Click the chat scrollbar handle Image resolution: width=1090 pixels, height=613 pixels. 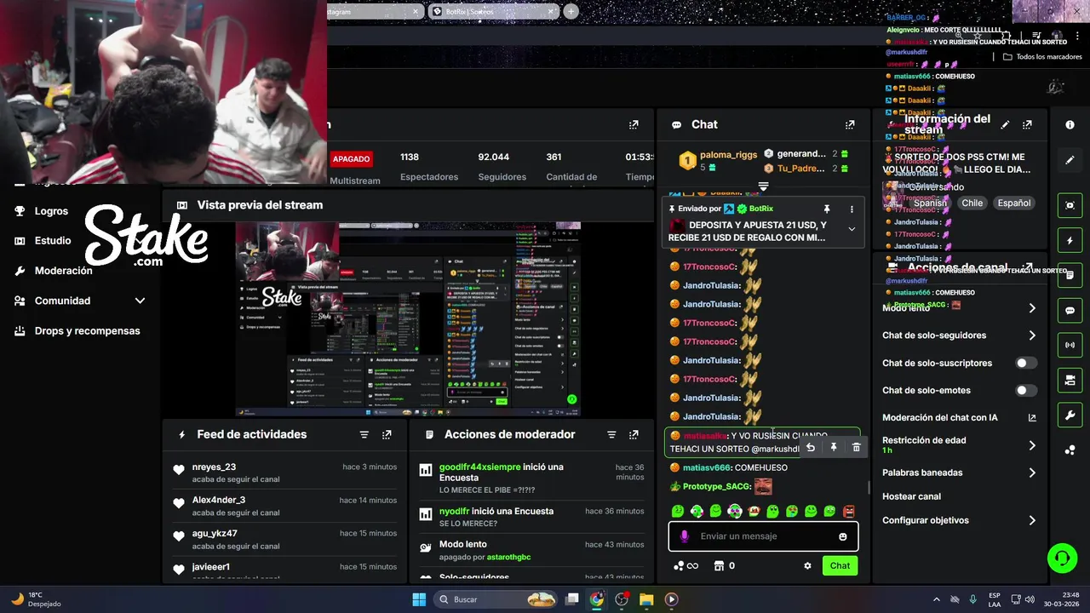click(869, 487)
